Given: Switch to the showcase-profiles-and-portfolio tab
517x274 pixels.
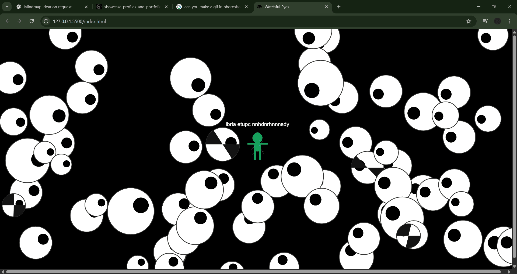Looking at the screenshot, I should pos(132,7).
